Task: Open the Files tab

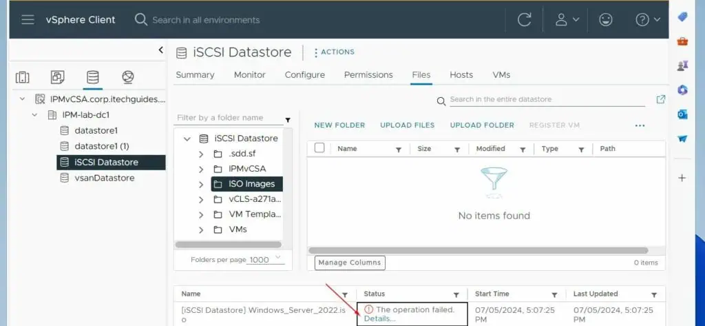Action: click(x=421, y=74)
